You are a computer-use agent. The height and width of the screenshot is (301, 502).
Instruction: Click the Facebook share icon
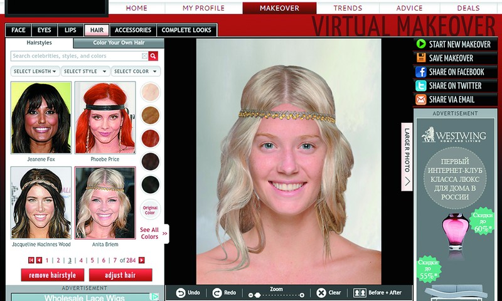click(421, 71)
